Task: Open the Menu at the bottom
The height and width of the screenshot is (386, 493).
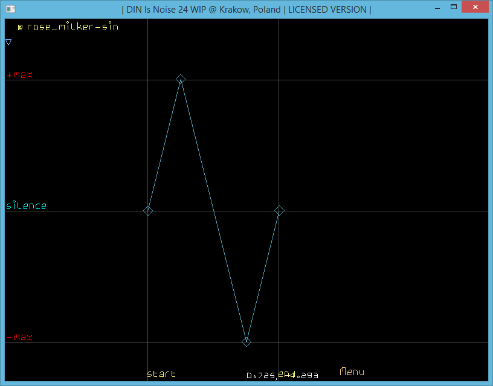Action: tap(352, 372)
